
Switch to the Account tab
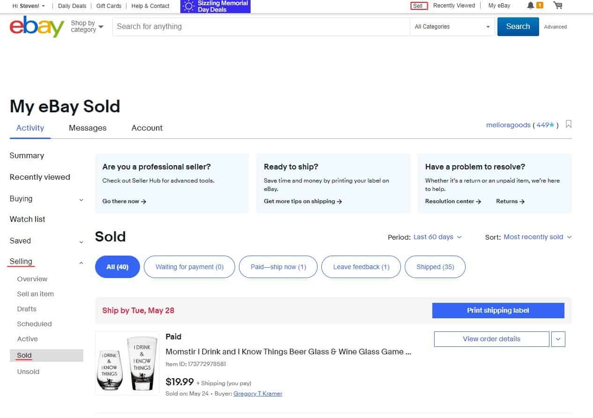147,128
